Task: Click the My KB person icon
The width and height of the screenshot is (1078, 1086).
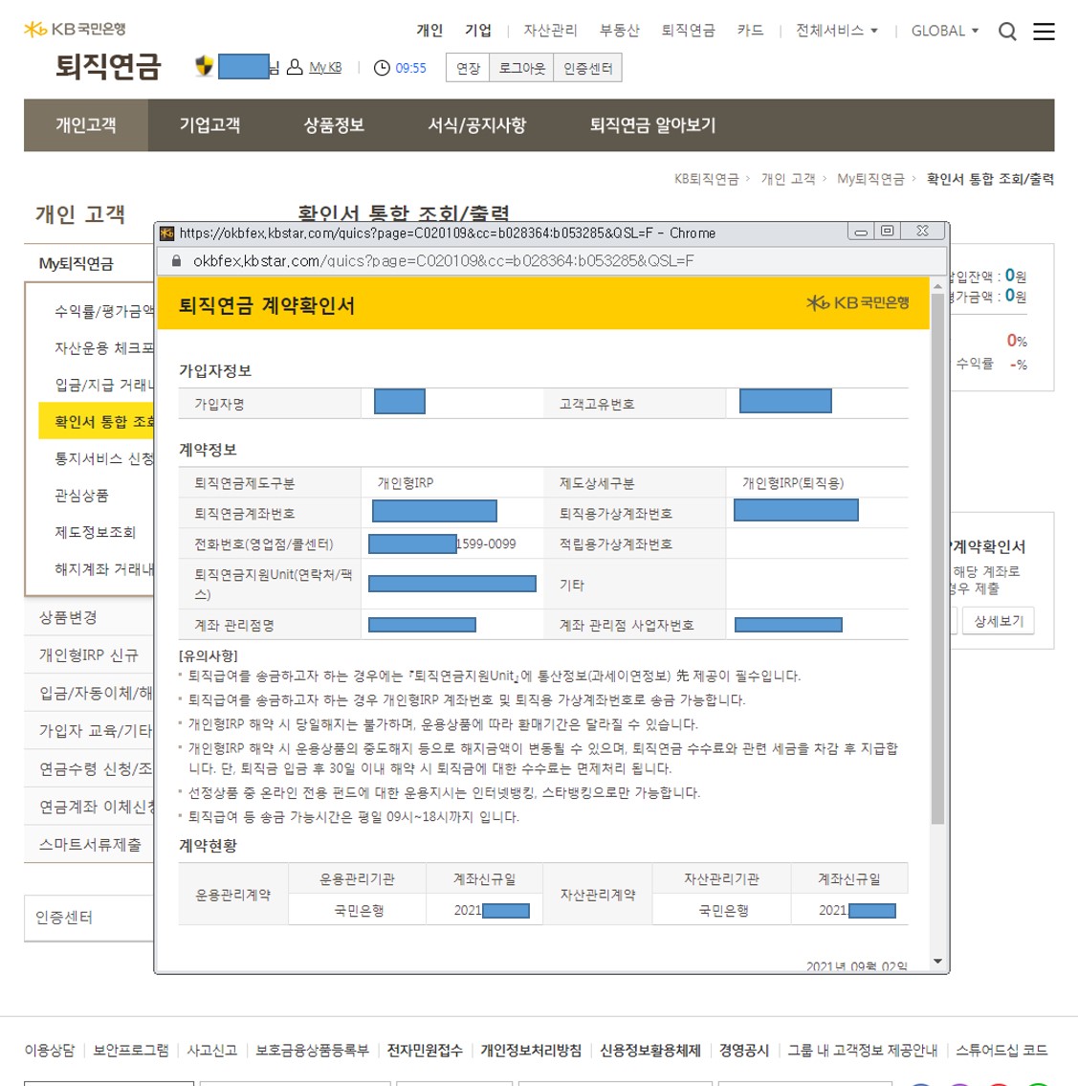Action: click(x=295, y=67)
